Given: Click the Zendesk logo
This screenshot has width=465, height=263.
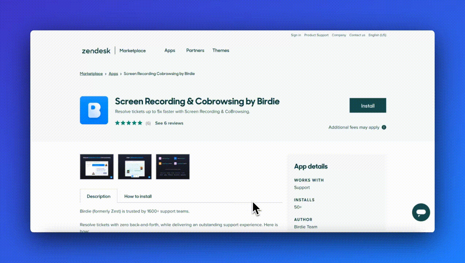Looking at the screenshot, I should 96,51.
